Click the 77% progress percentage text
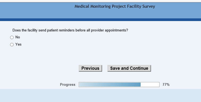Image resolution: width=201 pixels, height=102 pixels. (x=166, y=84)
